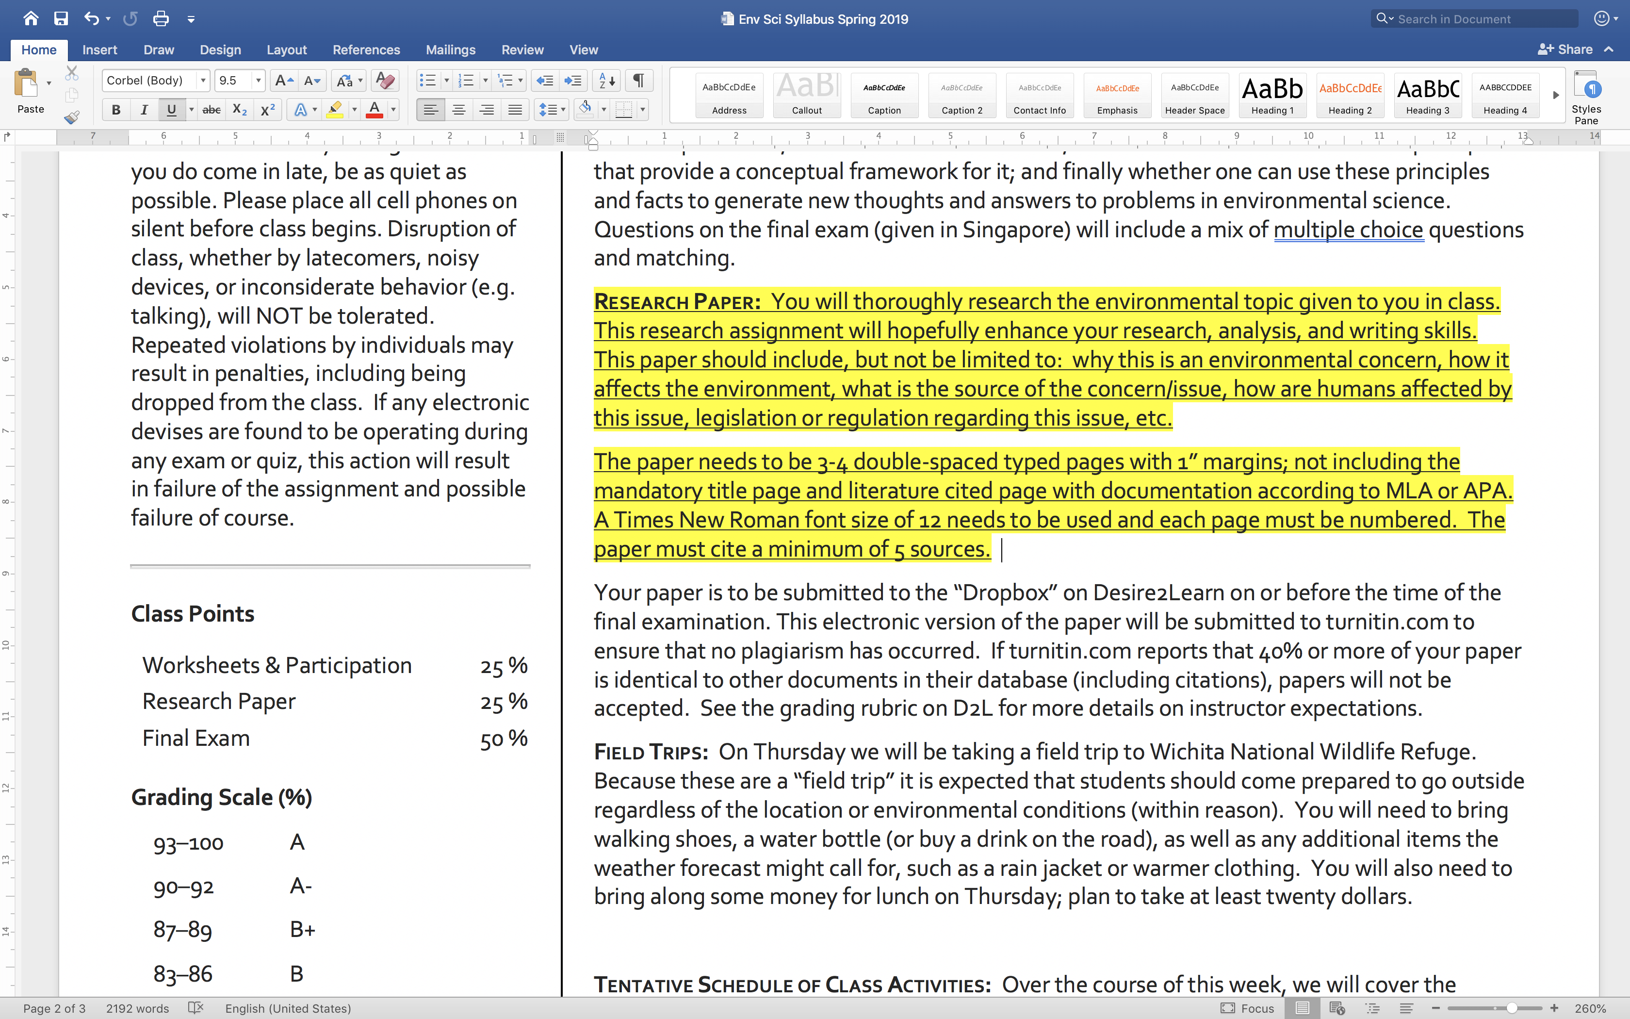
Task: Open the Draw tab
Action: (x=158, y=50)
